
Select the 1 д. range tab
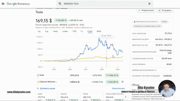click(39, 31)
